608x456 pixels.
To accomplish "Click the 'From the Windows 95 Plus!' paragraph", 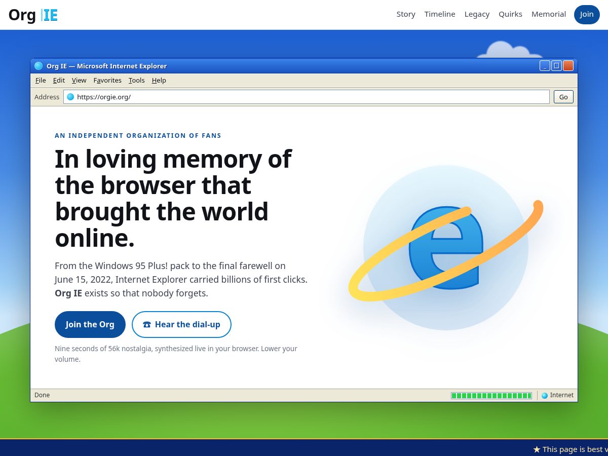I will [181, 279].
